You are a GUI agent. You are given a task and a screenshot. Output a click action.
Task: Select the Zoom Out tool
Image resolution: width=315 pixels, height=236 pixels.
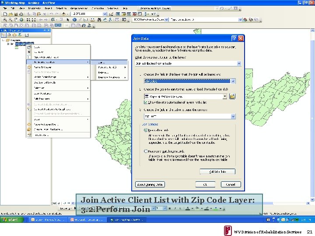click(x=10, y=20)
